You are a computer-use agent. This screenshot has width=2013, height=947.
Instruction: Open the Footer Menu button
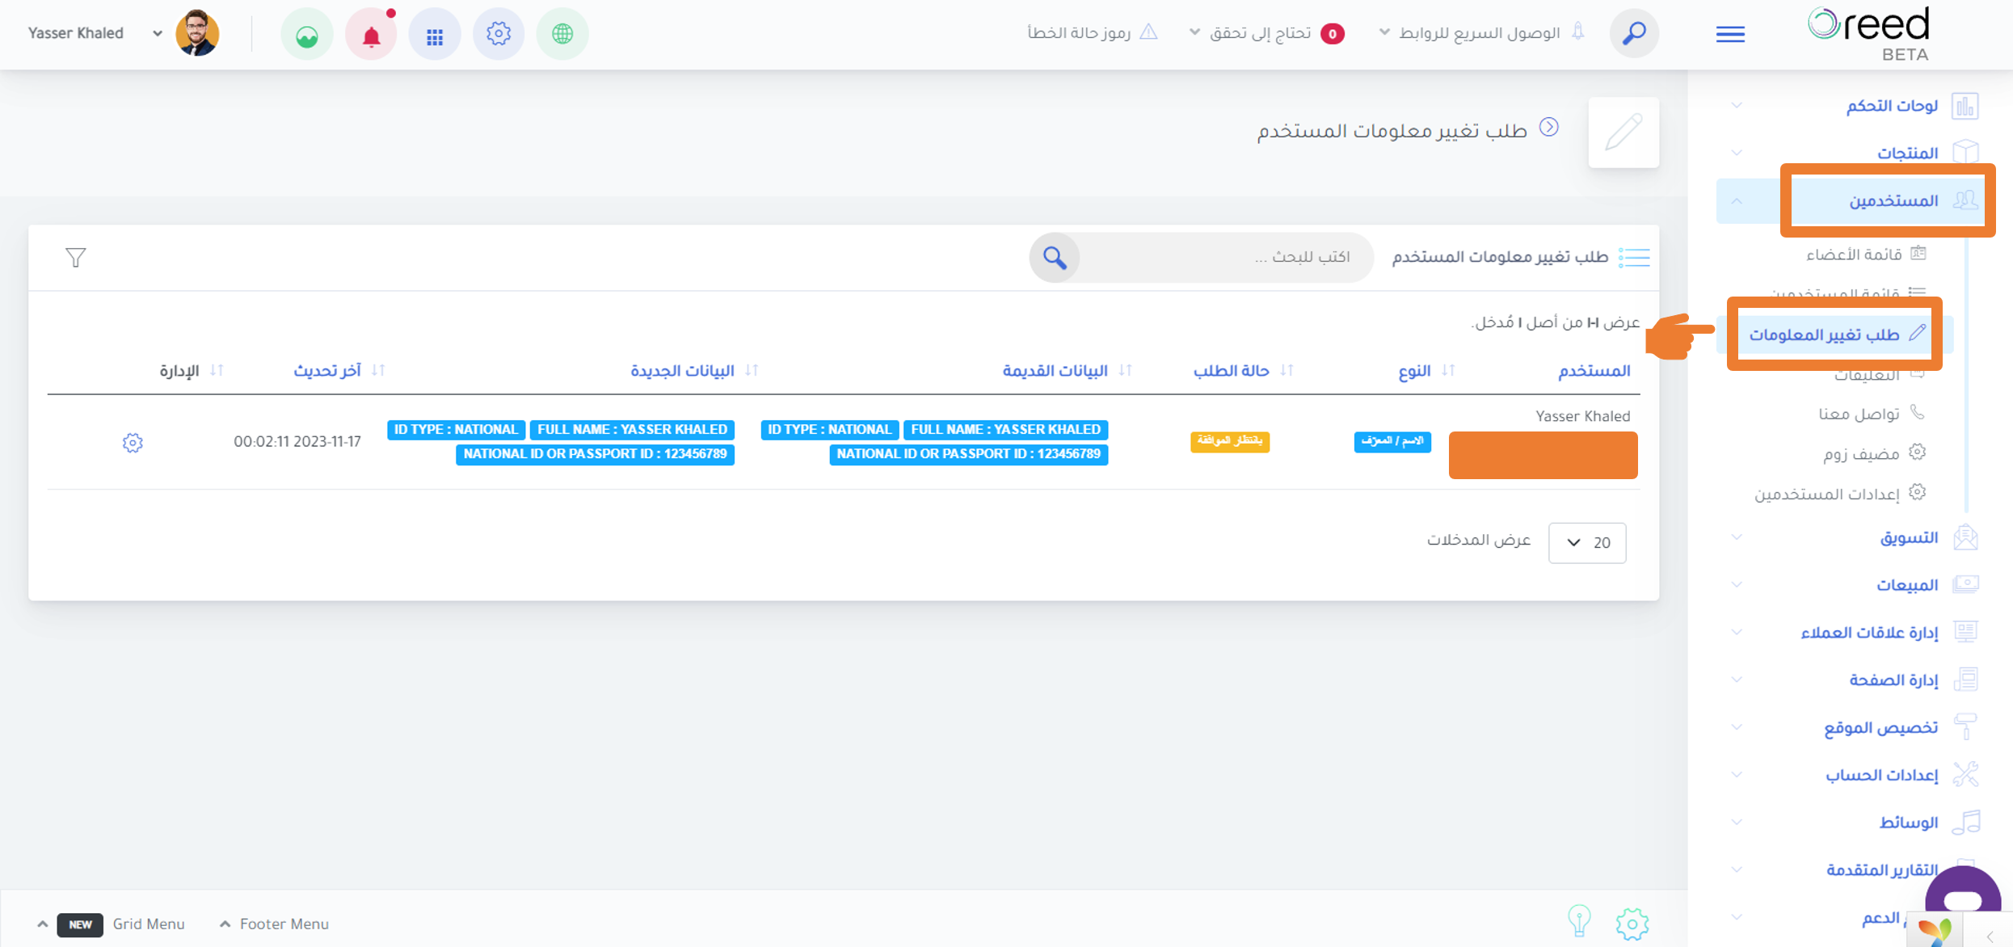tap(274, 924)
